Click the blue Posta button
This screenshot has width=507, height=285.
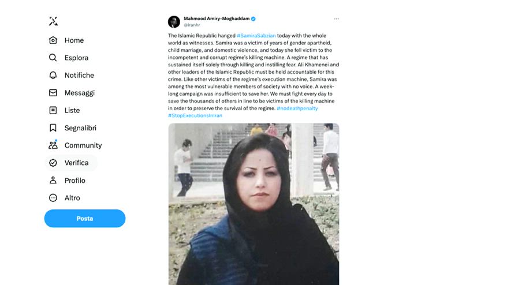coord(85,219)
